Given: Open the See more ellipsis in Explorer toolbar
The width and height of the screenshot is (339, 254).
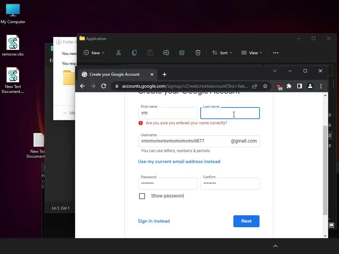Looking at the screenshot, I should [276, 53].
